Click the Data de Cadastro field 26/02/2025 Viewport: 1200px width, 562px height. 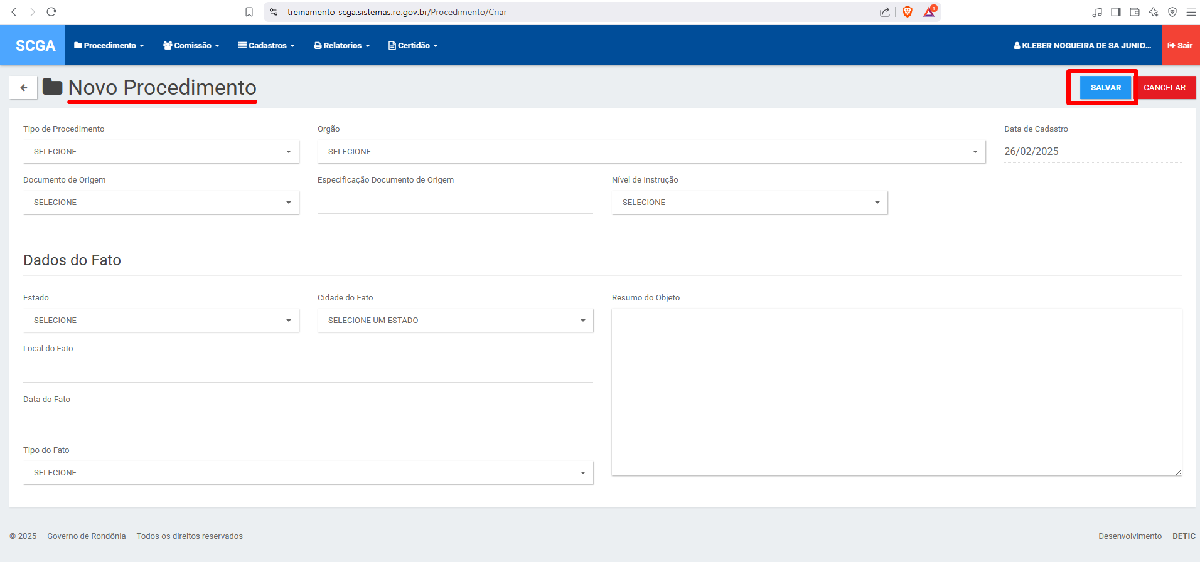[x=1093, y=151]
